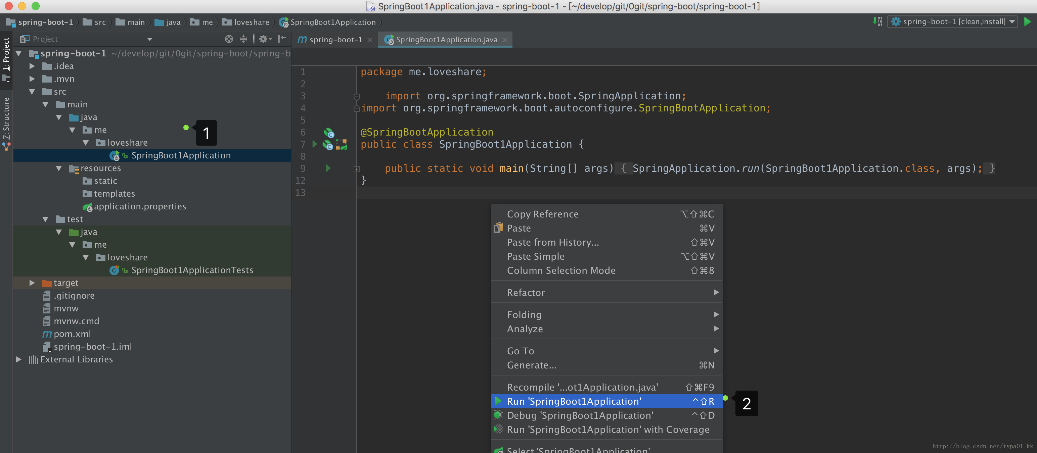
Task: Expand the folded main method body
Action: pos(357,169)
